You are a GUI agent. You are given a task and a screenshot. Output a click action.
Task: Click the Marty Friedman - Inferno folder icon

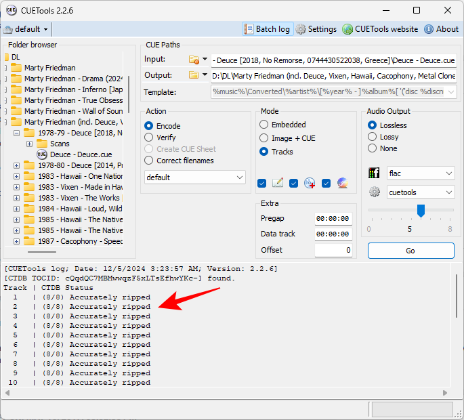pyautogui.click(x=16, y=89)
